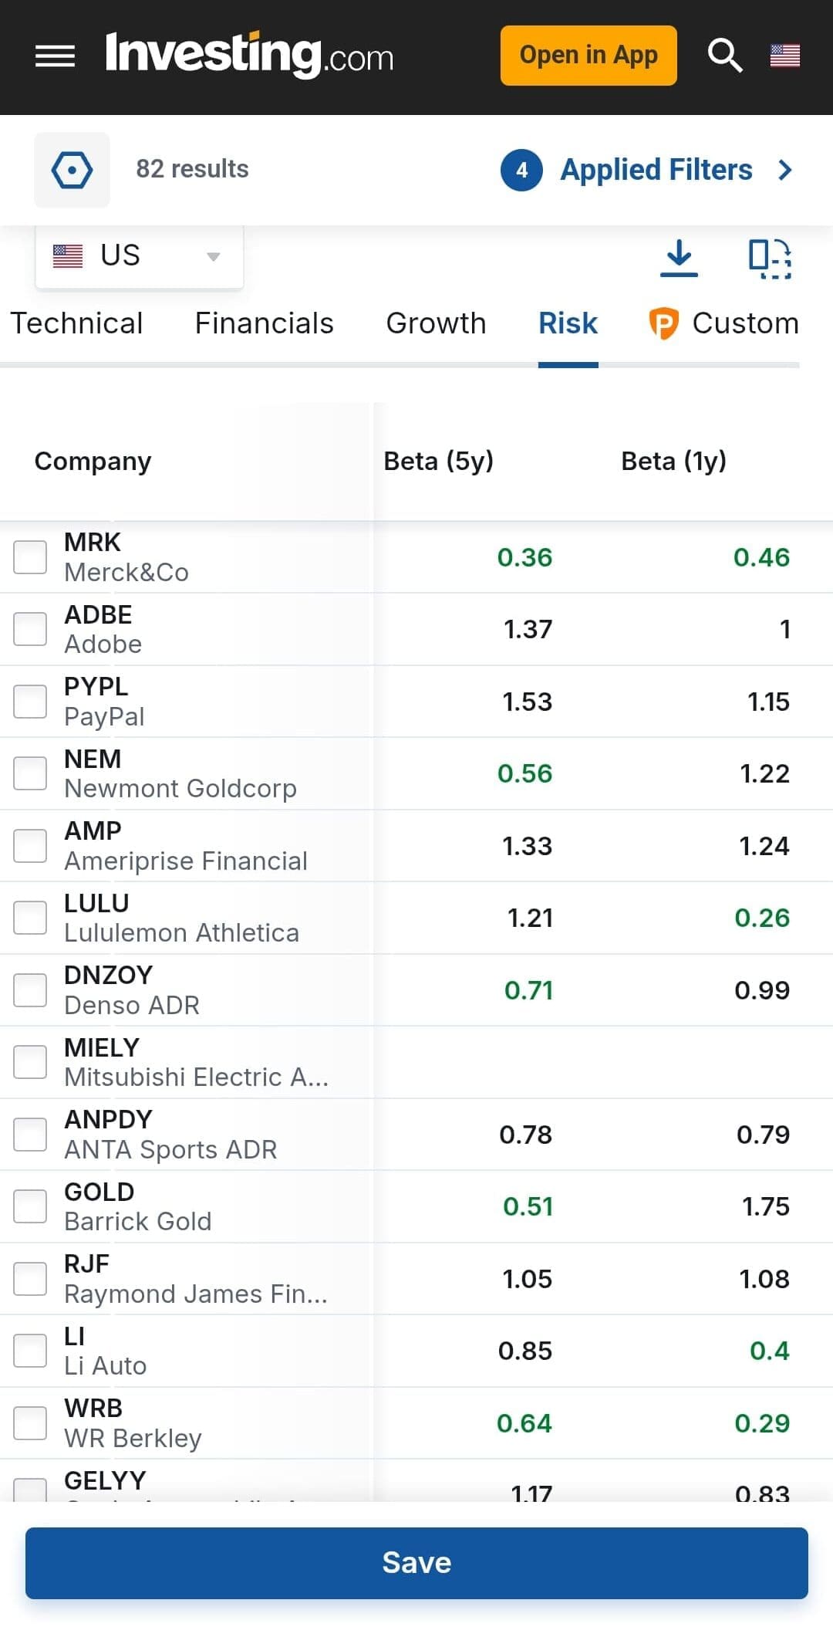833x1627 pixels.
Task: Select the ADBE Adobe checkbox
Action: coord(31,628)
